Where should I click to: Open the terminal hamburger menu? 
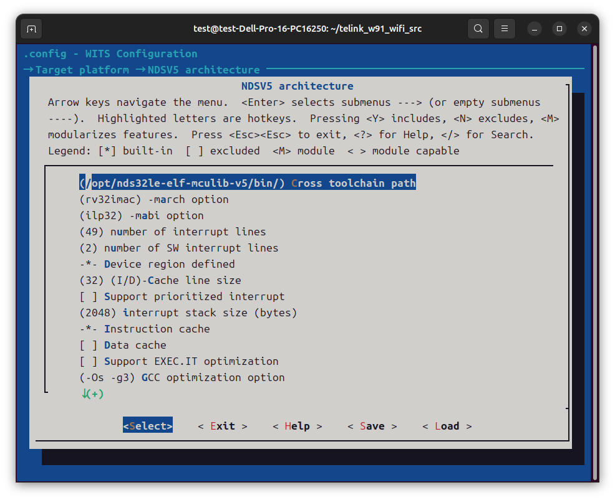(x=505, y=29)
